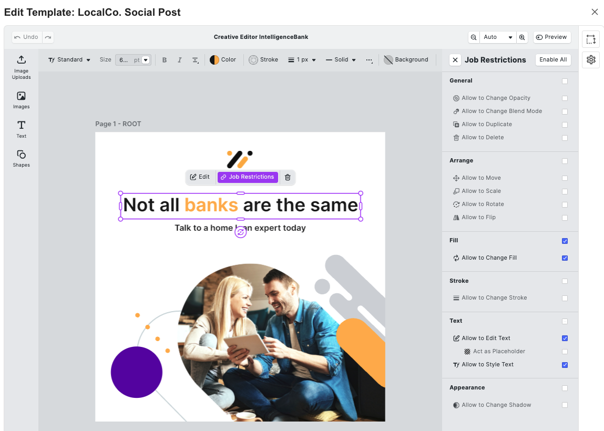Viewport: 604px width, 431px height.
Task: Open the text Color swatch
Action: (223, 60)
